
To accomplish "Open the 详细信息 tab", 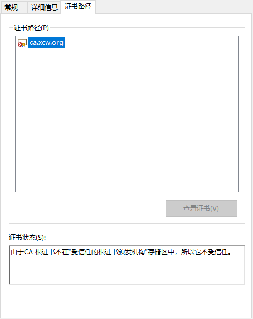I will tap(44, 7).
